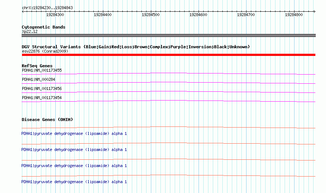This screenshot has height=193, width=326.
Task: Select transcript PDHA1|NM_001173454
Action: [42, 98]
